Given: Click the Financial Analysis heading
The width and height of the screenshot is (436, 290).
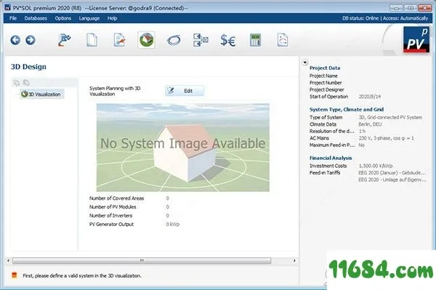Looking at the screenshot, I should pos(331,158).
